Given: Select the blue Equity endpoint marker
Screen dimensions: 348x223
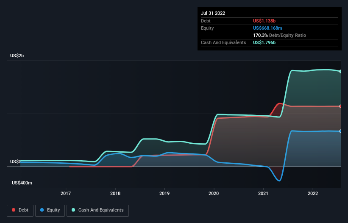Looking at the screenshot, I should [x=340, y=131].
